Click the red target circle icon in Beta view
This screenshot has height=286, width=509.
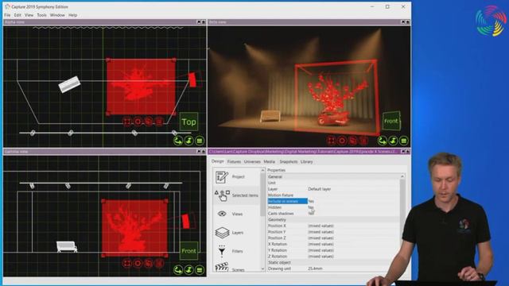[x=342, y=141]
